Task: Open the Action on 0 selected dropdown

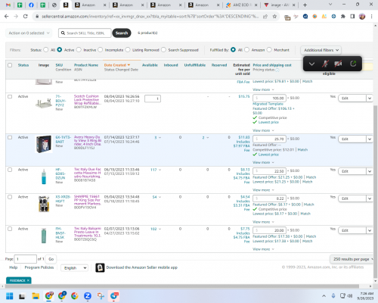Action: 29,33
